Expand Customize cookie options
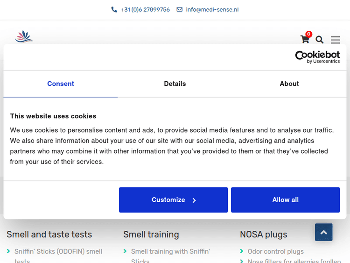 pyautogui.click(x=173, y=200)
